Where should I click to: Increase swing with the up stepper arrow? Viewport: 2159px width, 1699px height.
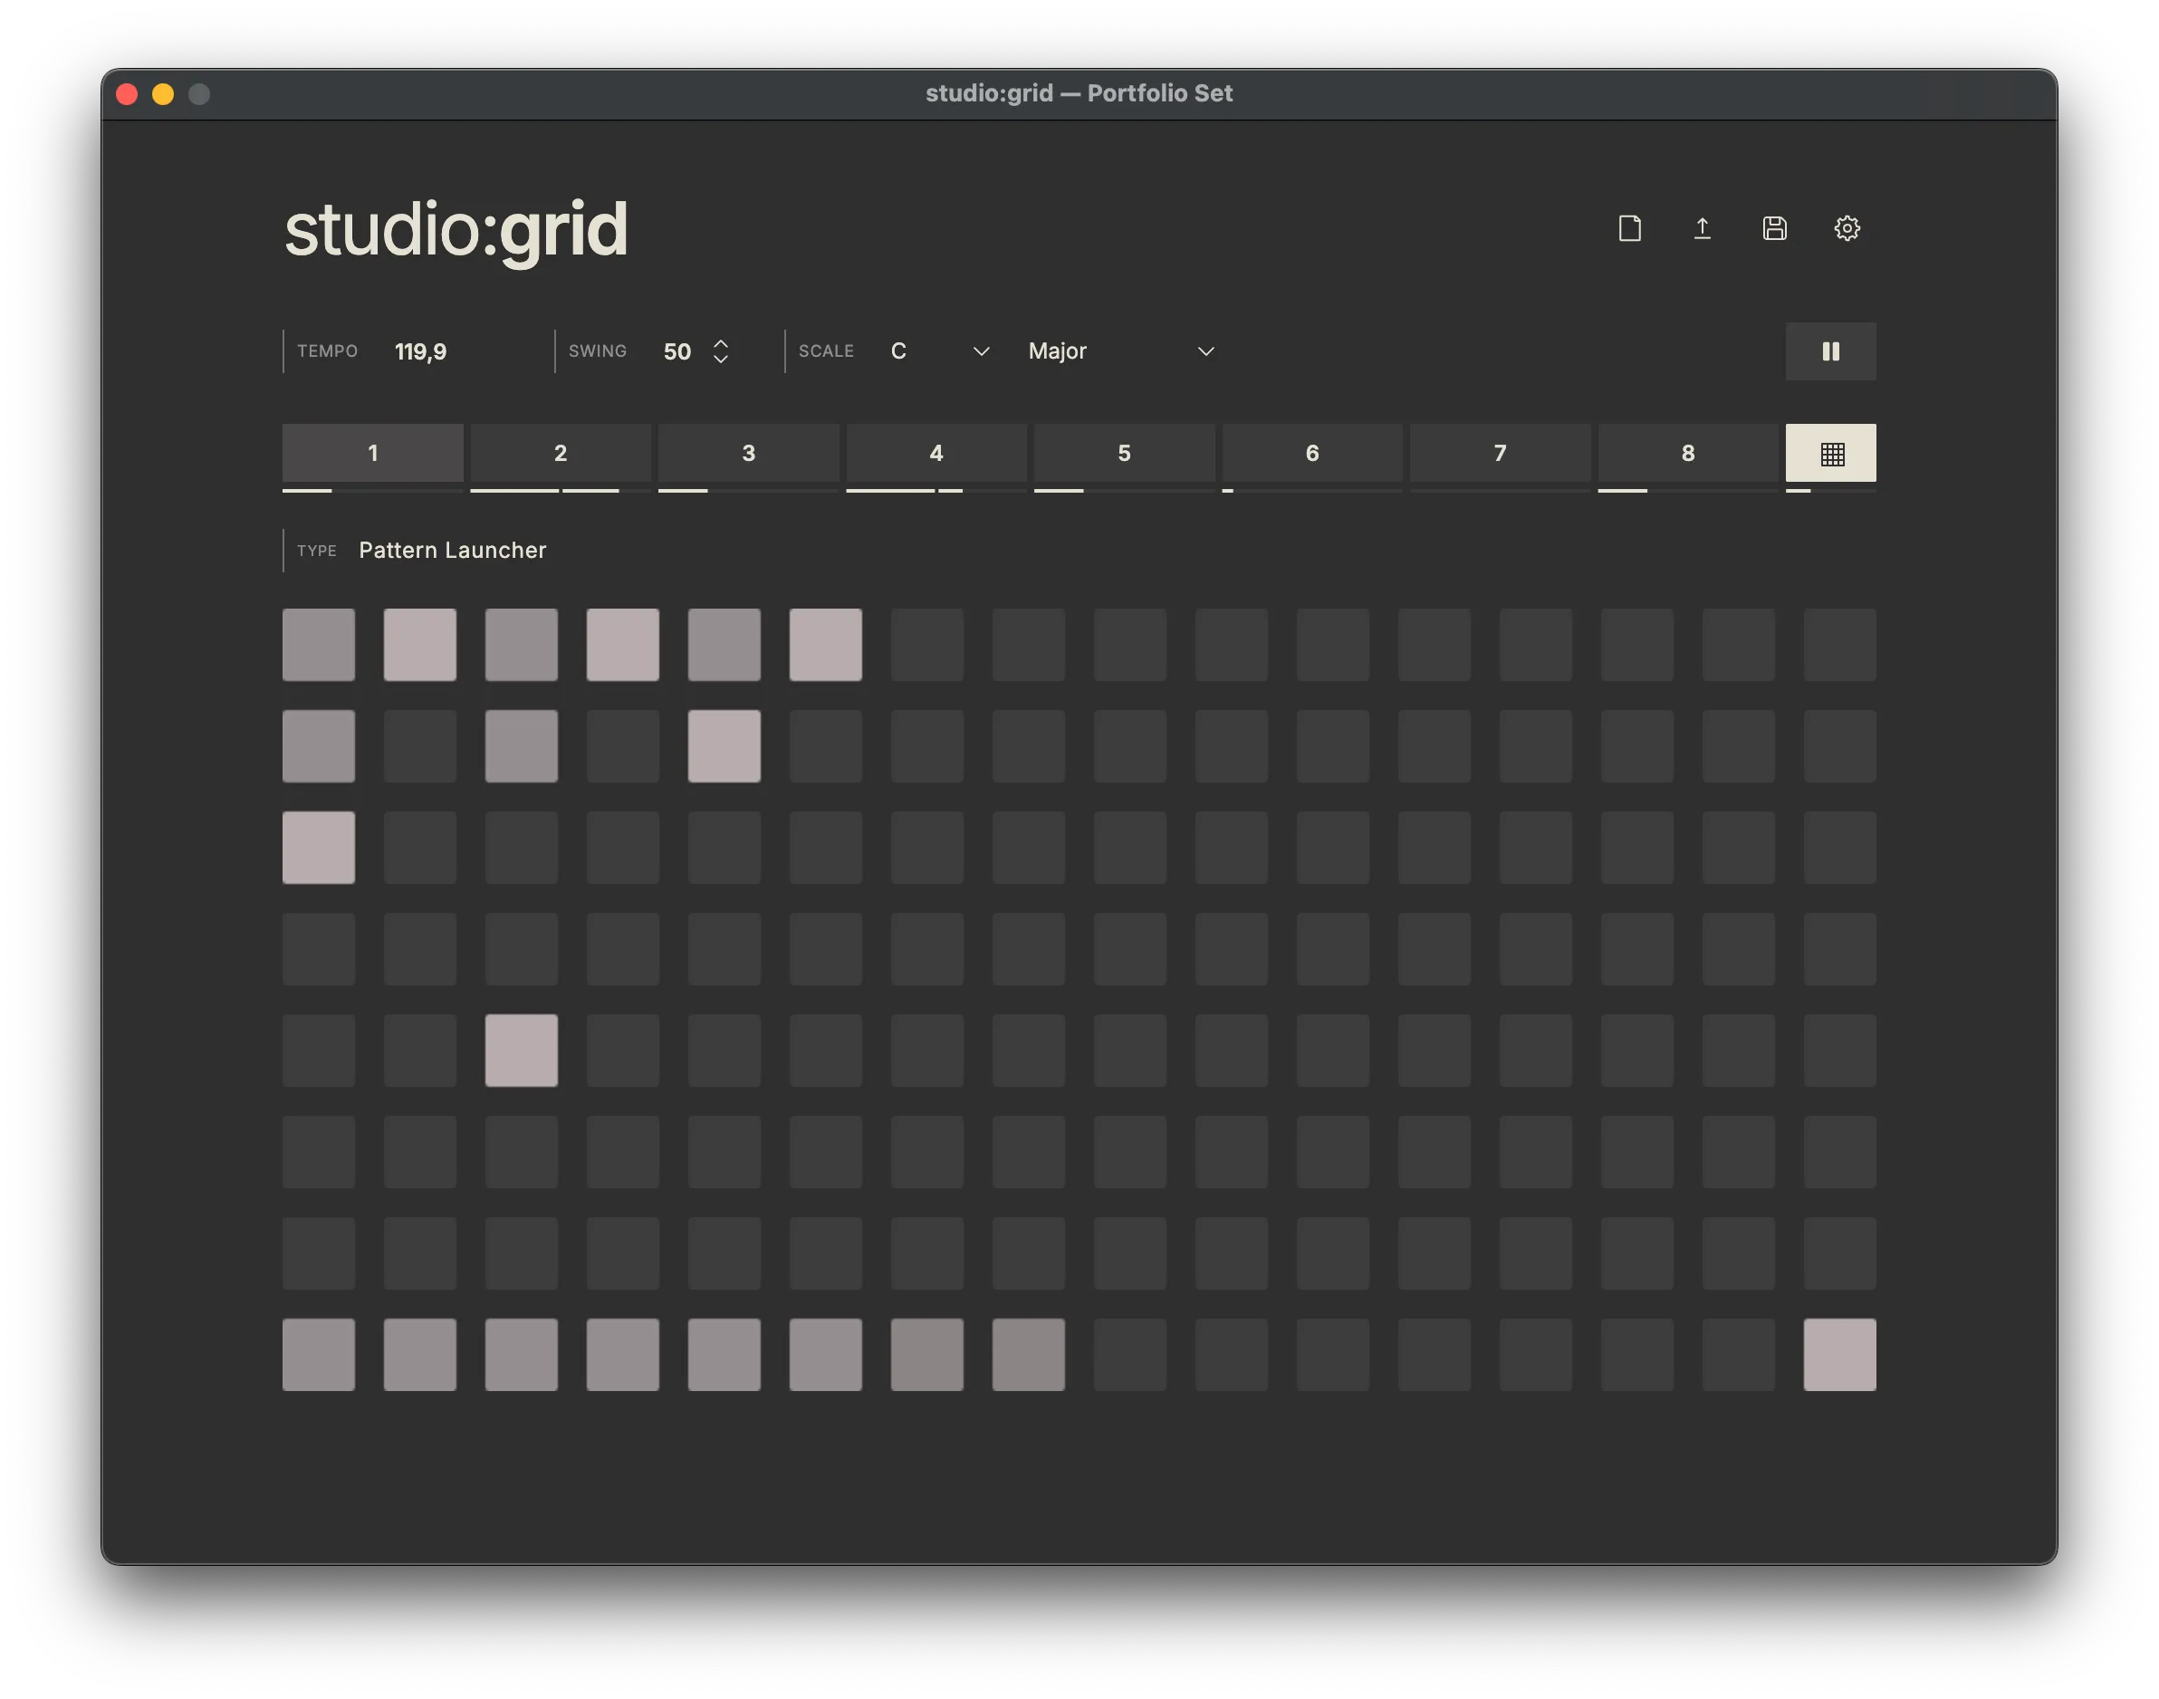pos(721,343)
